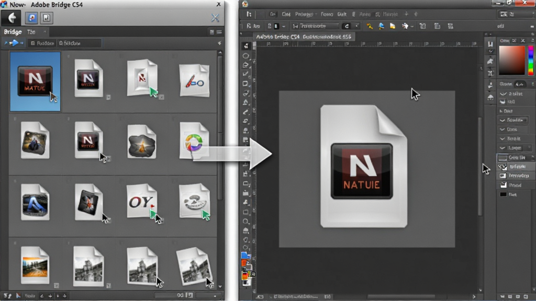The image size is (536, 301).
Task: Click the leftmost icon in Photoshop panel footer
Action: pyautogui.click(x=502, y=296)
